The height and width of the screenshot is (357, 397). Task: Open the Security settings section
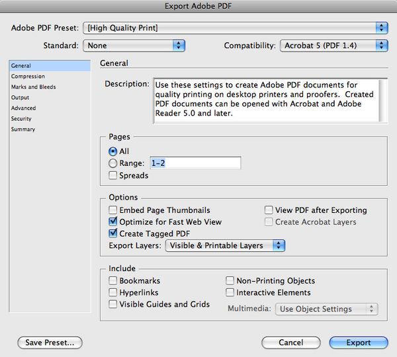coord(21,119)
